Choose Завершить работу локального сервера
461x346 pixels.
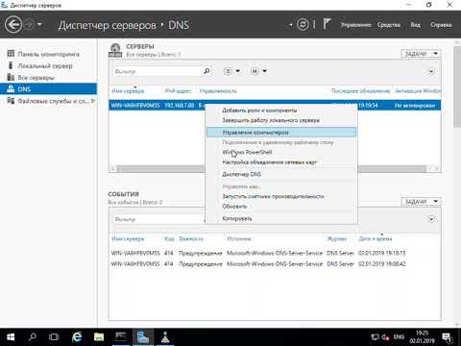point(281,120)
